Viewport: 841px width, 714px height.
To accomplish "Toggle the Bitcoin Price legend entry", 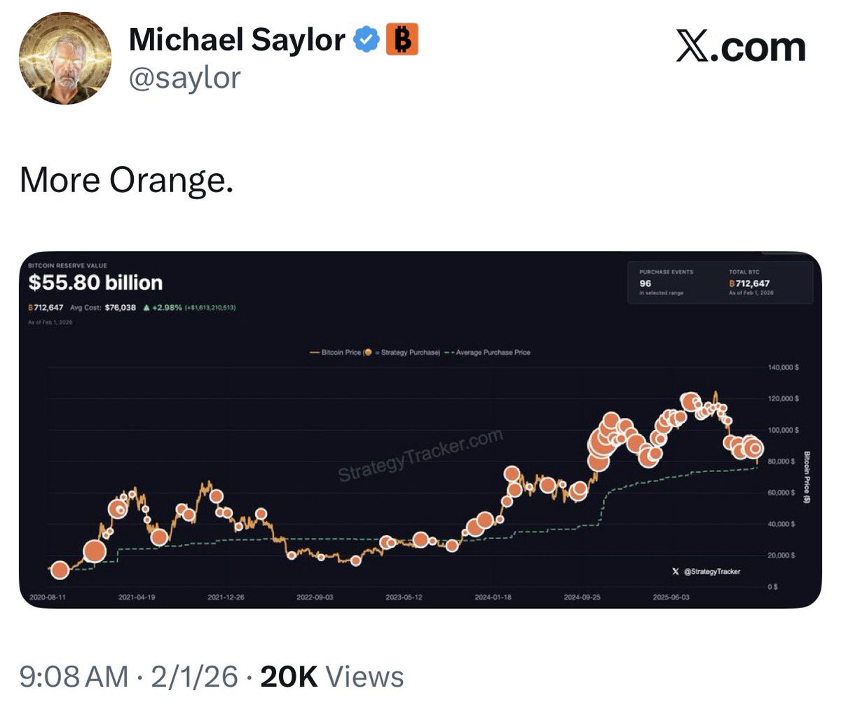I will (335, 352).
